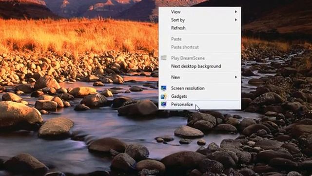Click the Personalize icon
312x176 pixels.
point(164,104)
